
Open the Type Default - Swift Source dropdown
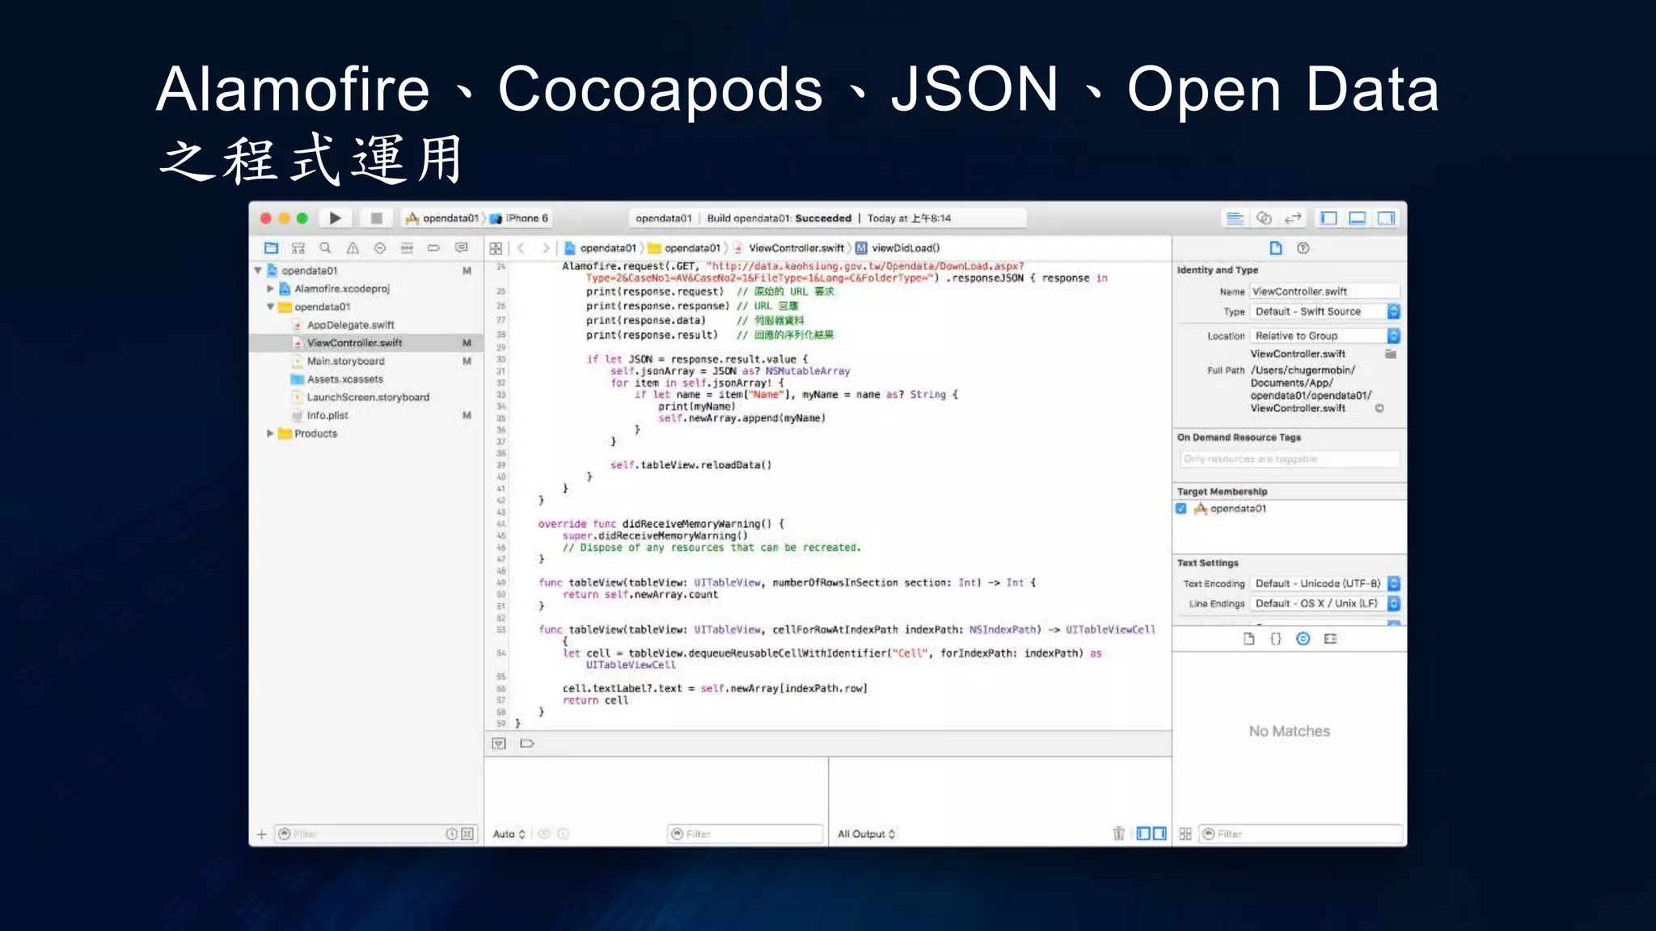coord(1324,311)
